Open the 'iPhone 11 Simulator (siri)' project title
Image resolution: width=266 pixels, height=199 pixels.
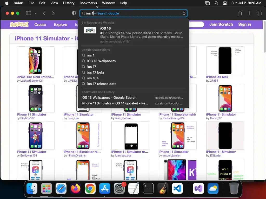pos(177,114)
